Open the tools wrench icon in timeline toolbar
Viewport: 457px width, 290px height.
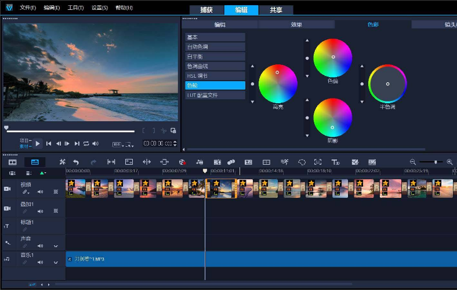[63, 162]
